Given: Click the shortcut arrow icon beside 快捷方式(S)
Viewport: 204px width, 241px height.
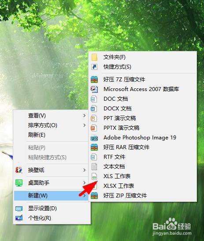Looking at the screenshot, I should click(94, 67).
